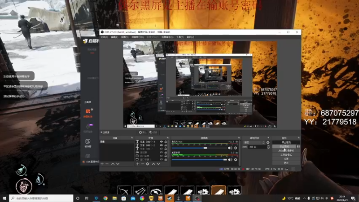
Task: Move the selected source down
Action: tap(158, 164)
